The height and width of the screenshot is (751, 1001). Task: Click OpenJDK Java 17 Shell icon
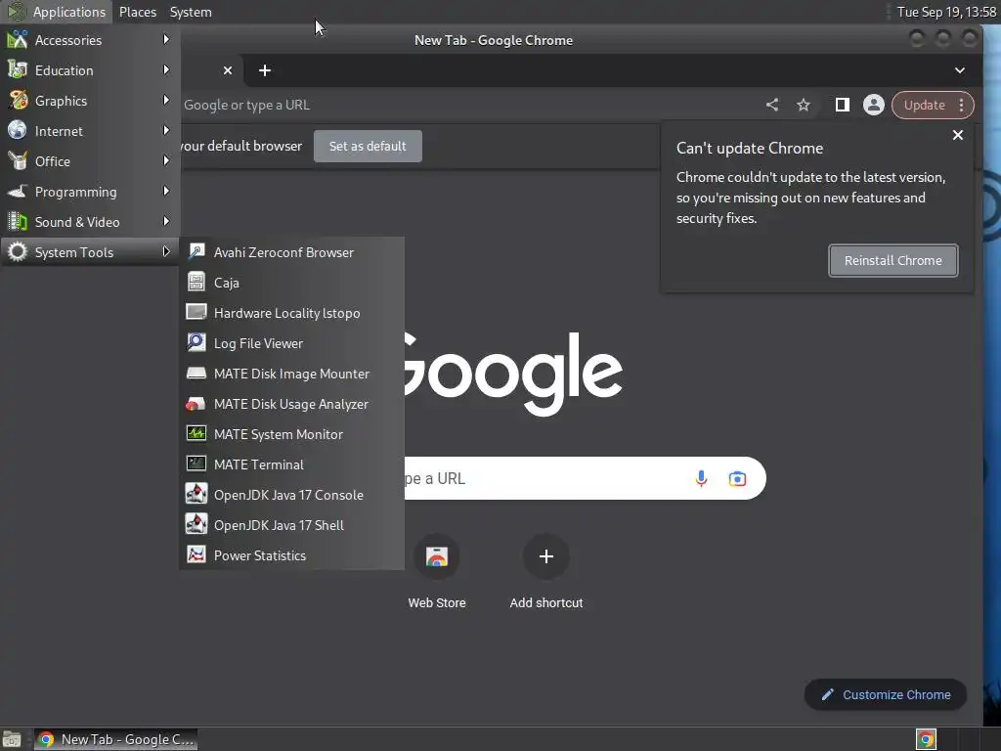196,524
